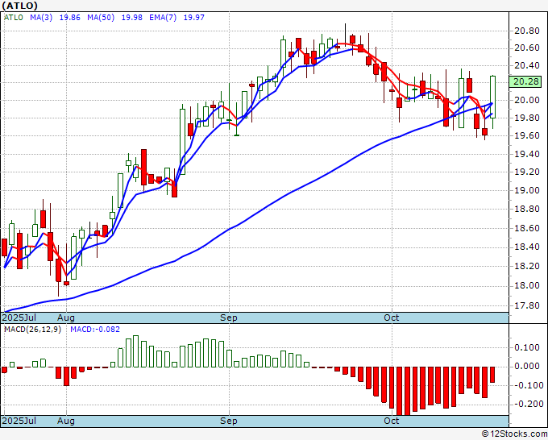The width and height of the screenshot is (548, 440).
Task: Click the MACD:-0.082 value readout
Action: [95, 330]
